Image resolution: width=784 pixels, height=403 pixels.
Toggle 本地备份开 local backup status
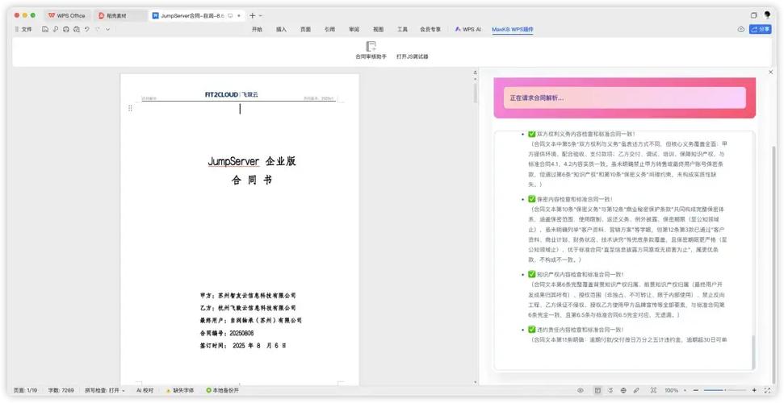[223, 391]
